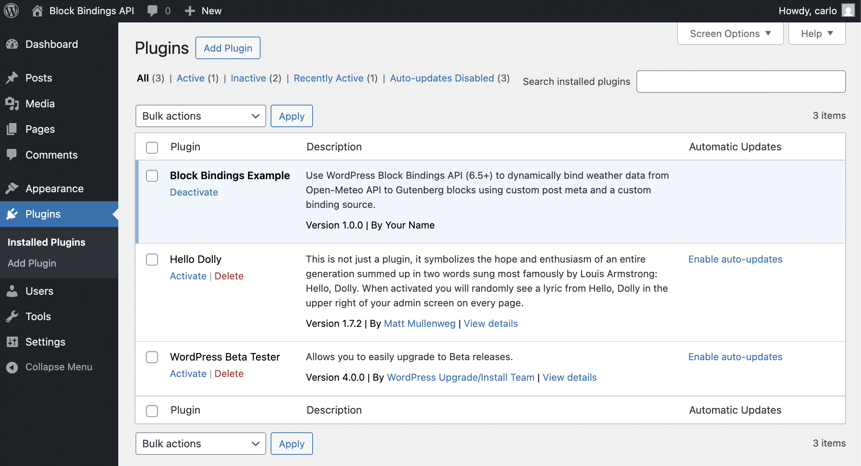Image resolution: width=861 pixels, height=466 pixels.
Task: Expand the Help panel
Action: click(817, 33)
